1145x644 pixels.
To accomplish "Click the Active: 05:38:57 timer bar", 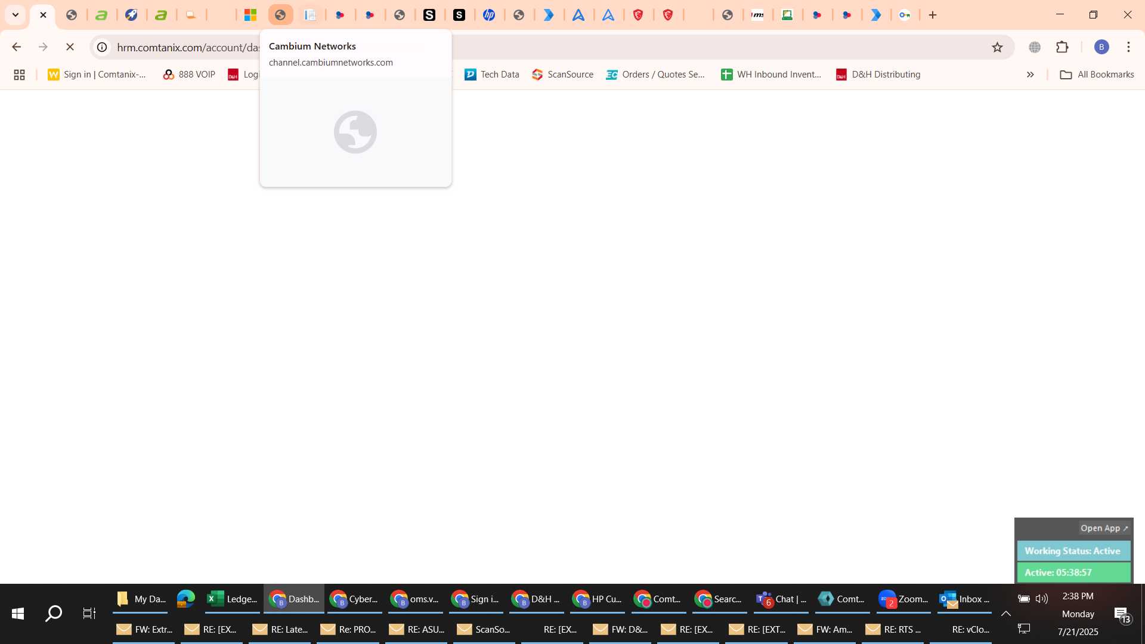I will pyautogui.click(x=1073, y=572).
